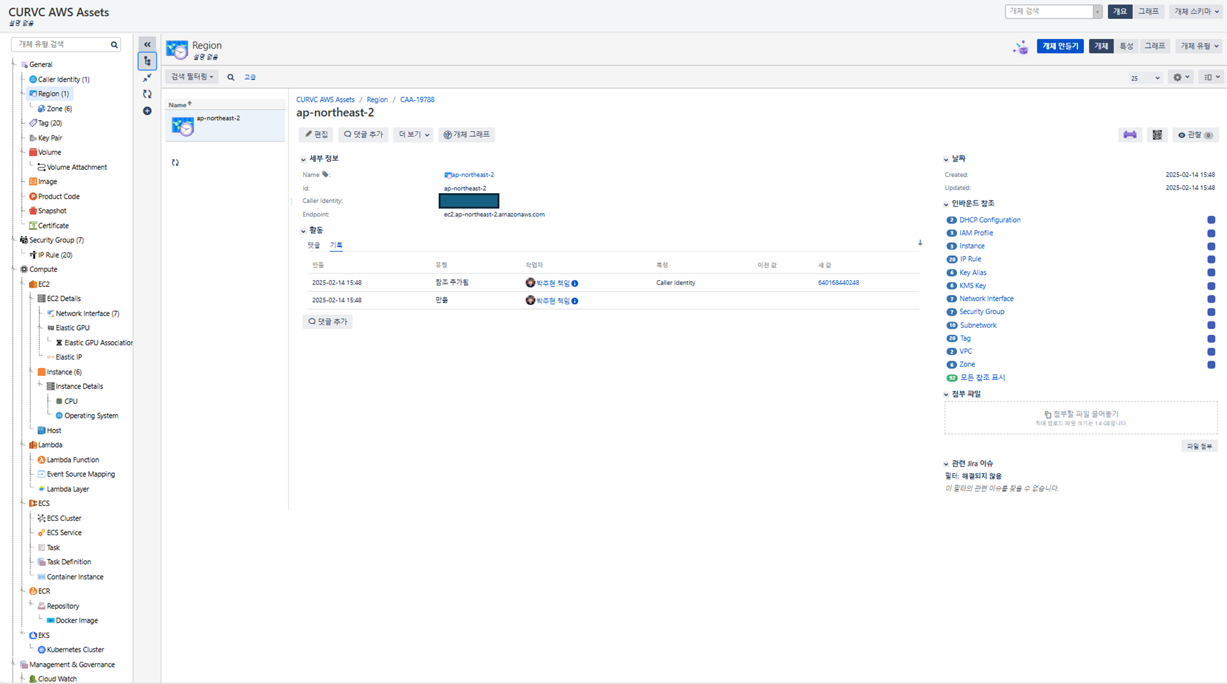Select Zone (6) in the tree
Image resolution: width=1227 pixels, height=684 pixels.
59,109
